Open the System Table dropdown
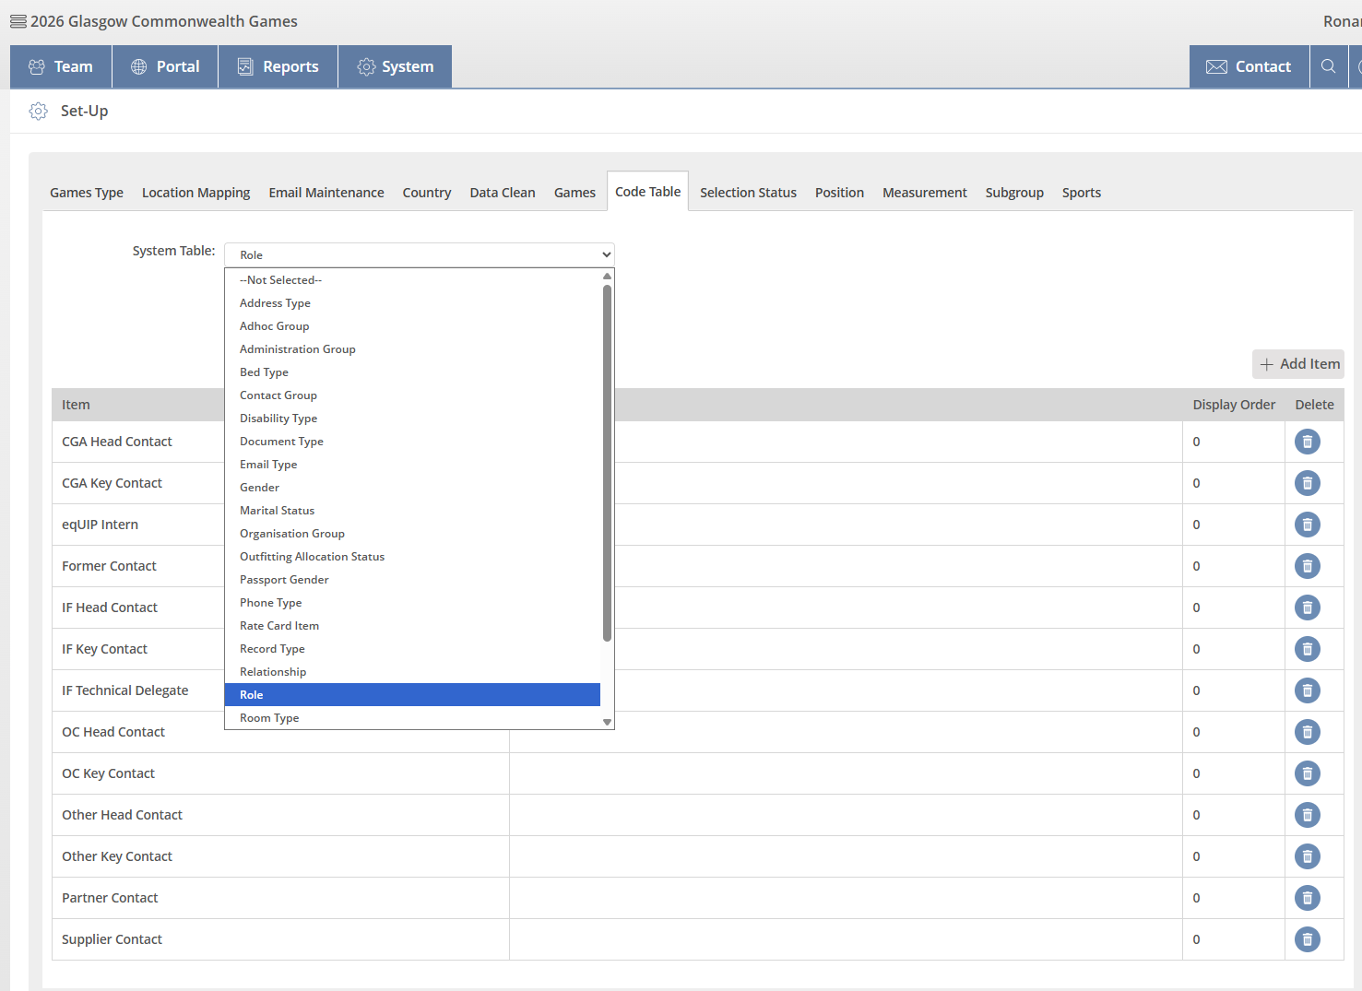This screenshot has width=1362, height=991. coord(419,254)
